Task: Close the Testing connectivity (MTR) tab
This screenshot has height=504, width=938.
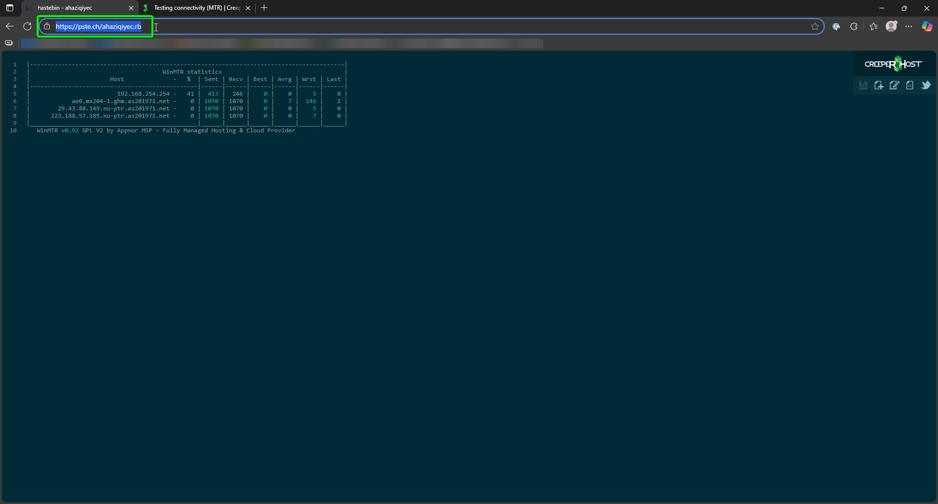Action: 248,8
